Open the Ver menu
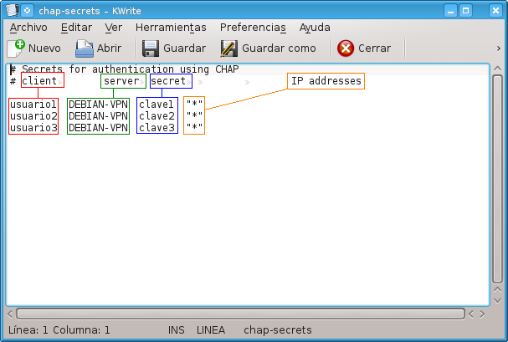This screenshot has width=508, height=342. click(113, 28)
